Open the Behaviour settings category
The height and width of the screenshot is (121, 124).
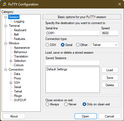[x=21, y=52]
